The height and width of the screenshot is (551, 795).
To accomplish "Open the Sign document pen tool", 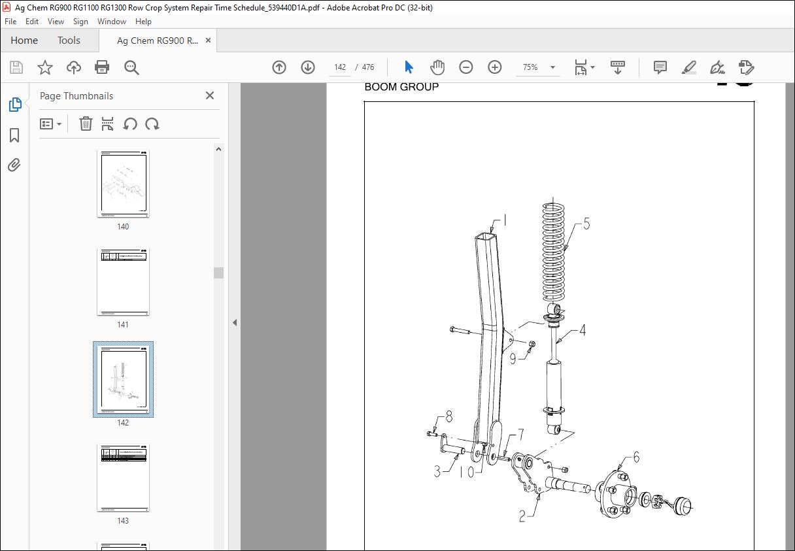I will 718,67.
